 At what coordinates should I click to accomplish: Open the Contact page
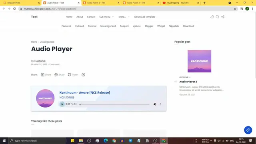click(91, 17)
